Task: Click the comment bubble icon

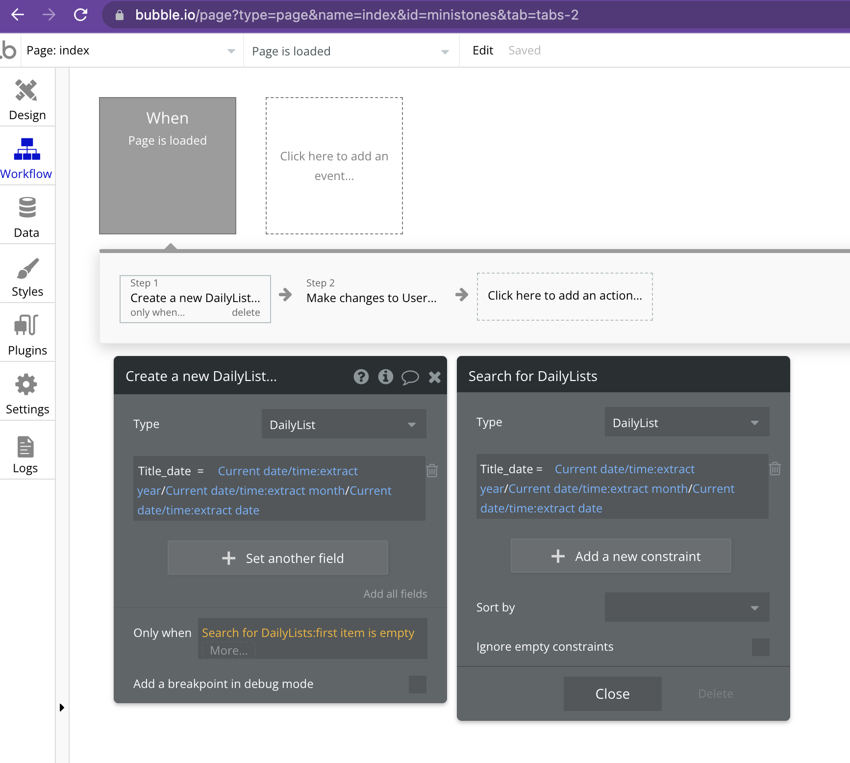Action: pos(410,377)
